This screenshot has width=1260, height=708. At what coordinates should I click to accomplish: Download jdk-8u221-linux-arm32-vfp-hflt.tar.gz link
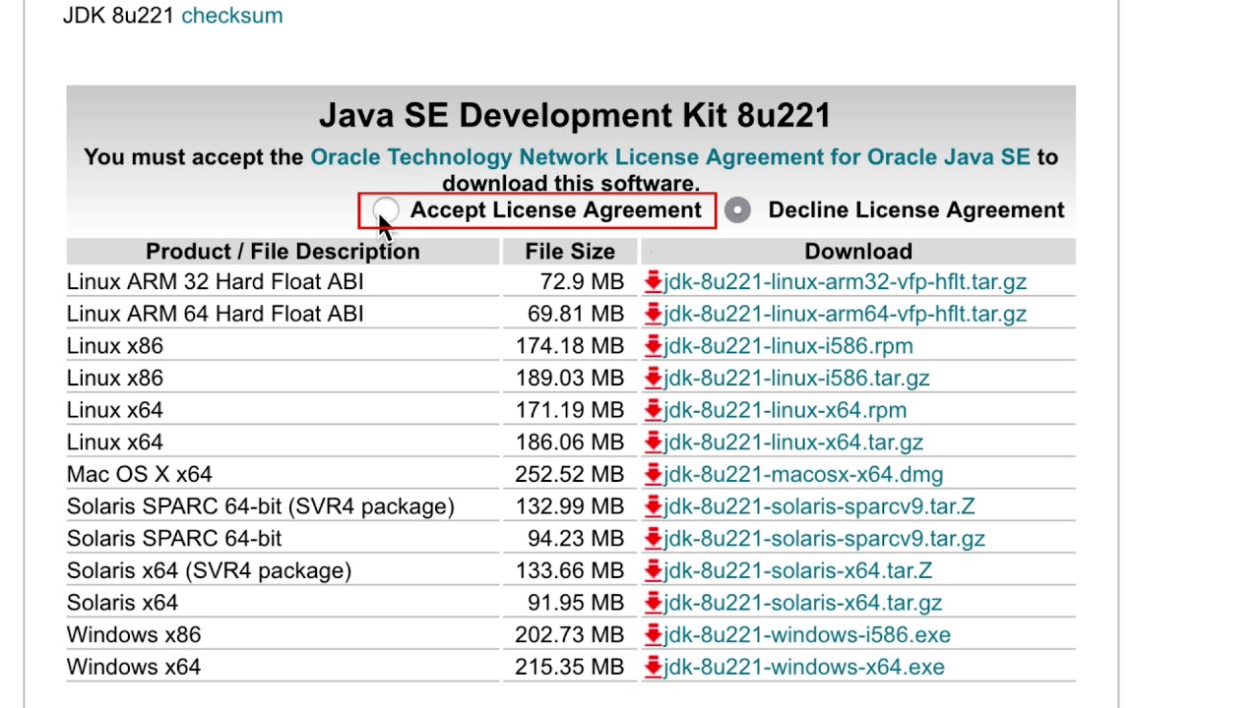845,282
